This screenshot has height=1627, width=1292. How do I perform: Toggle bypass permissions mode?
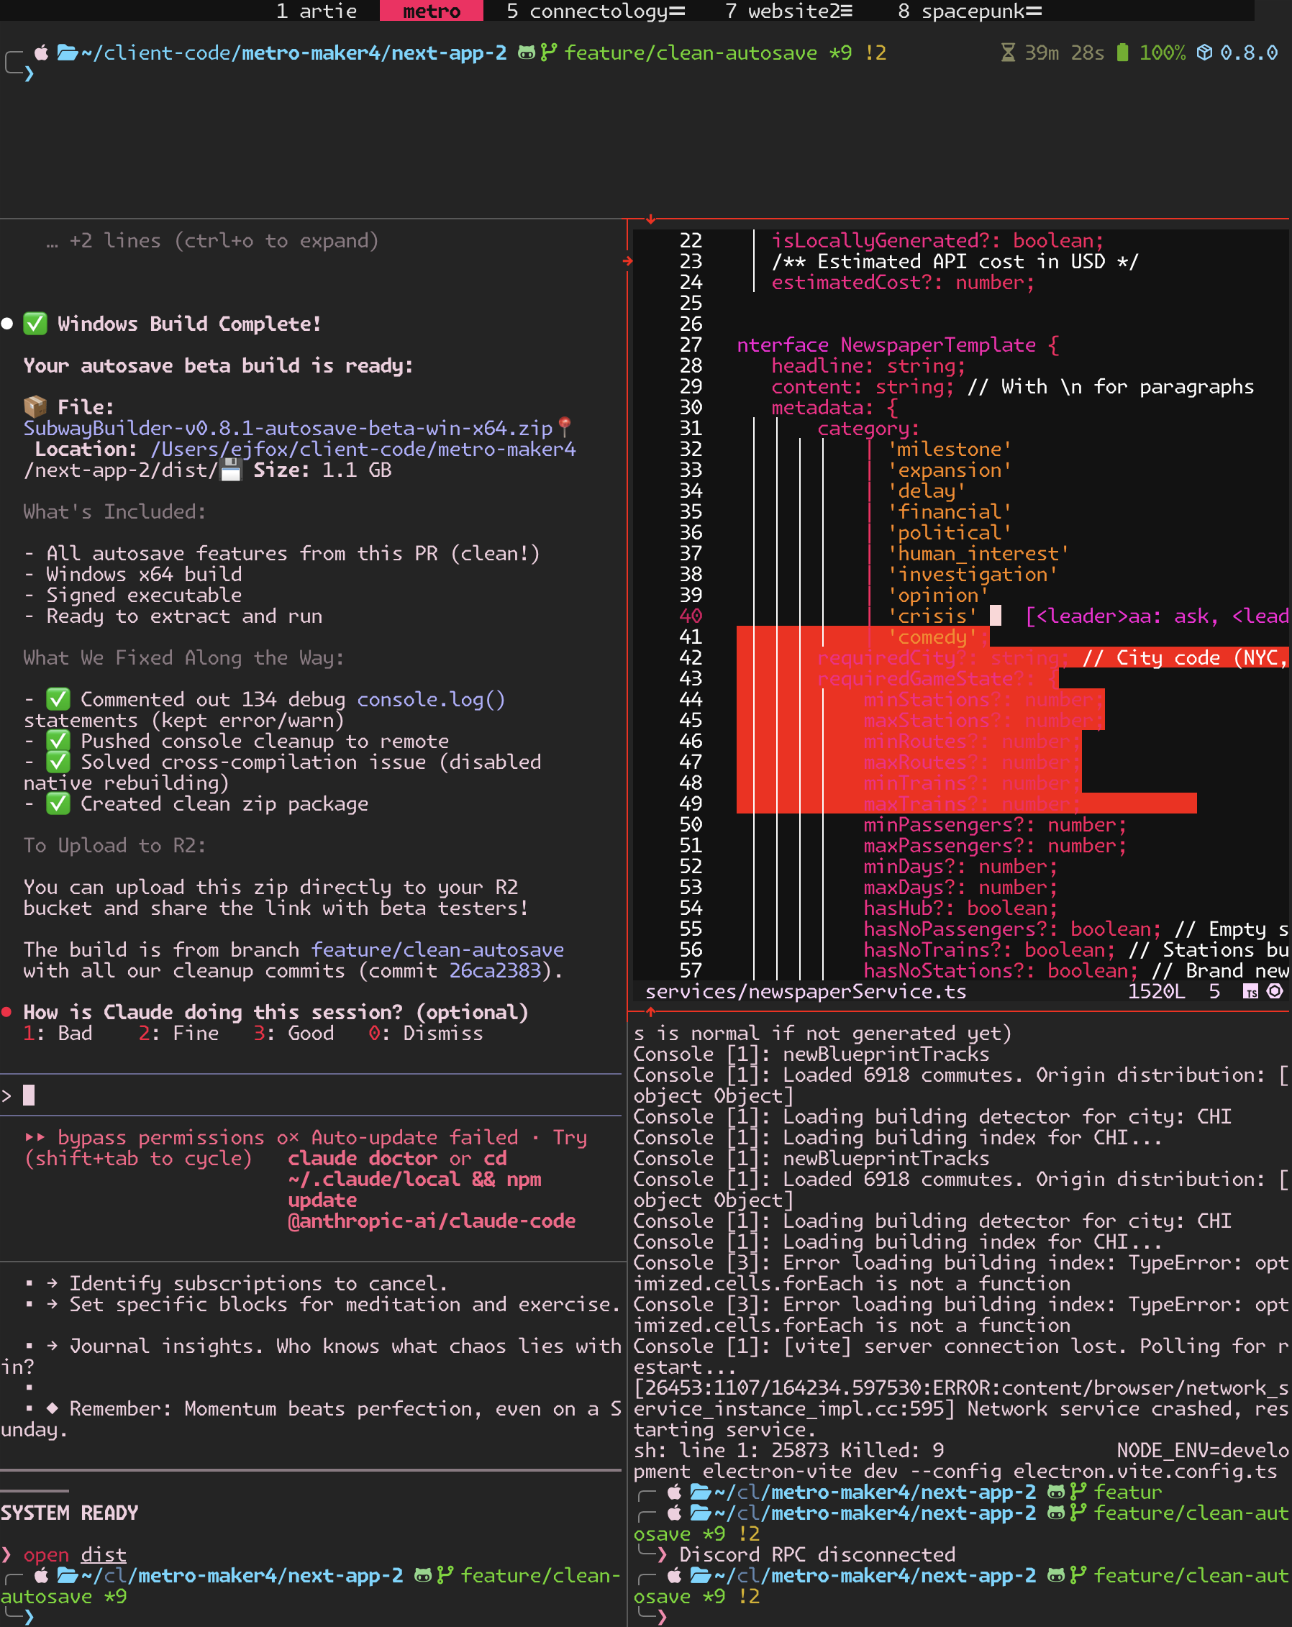(159, 1138)
